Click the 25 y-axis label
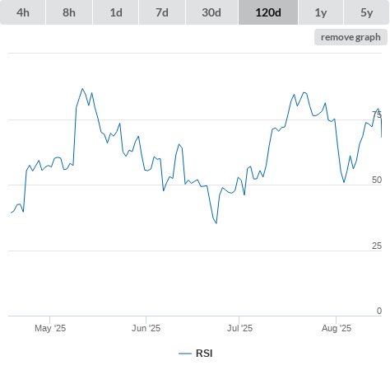Screen dimensions: 390x375 pos(377,246)
